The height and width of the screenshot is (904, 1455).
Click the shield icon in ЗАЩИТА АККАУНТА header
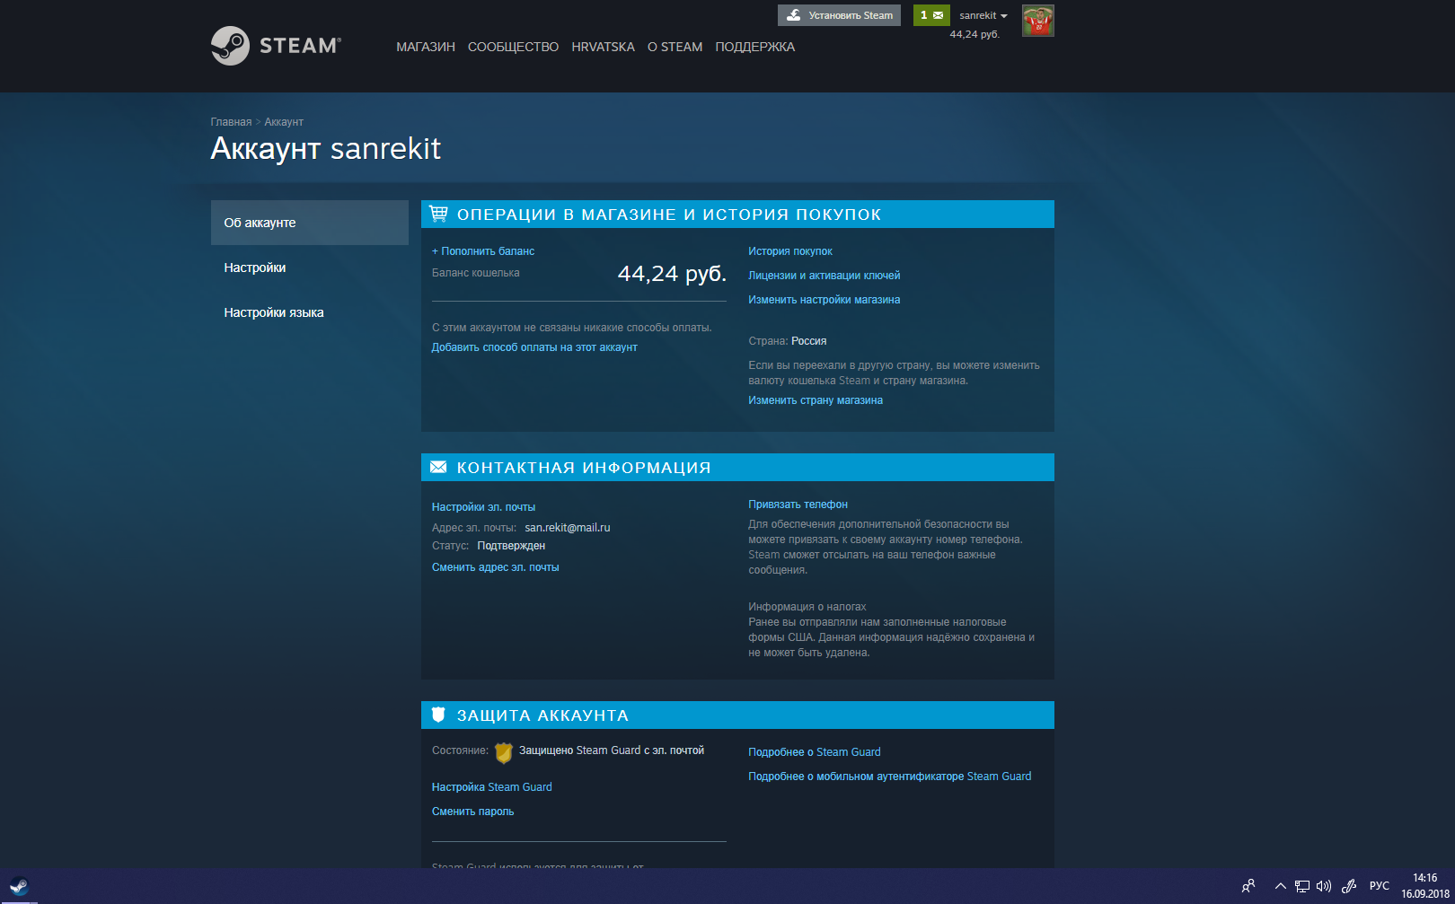(438, 715)
